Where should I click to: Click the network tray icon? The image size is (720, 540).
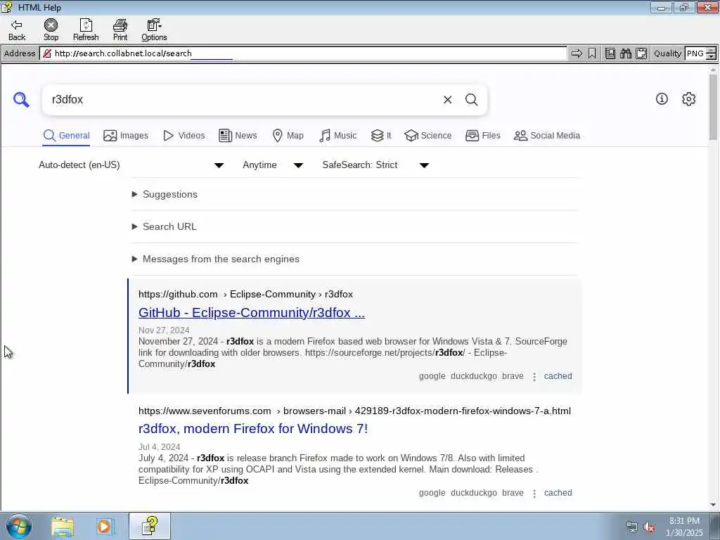pos(632,527)
